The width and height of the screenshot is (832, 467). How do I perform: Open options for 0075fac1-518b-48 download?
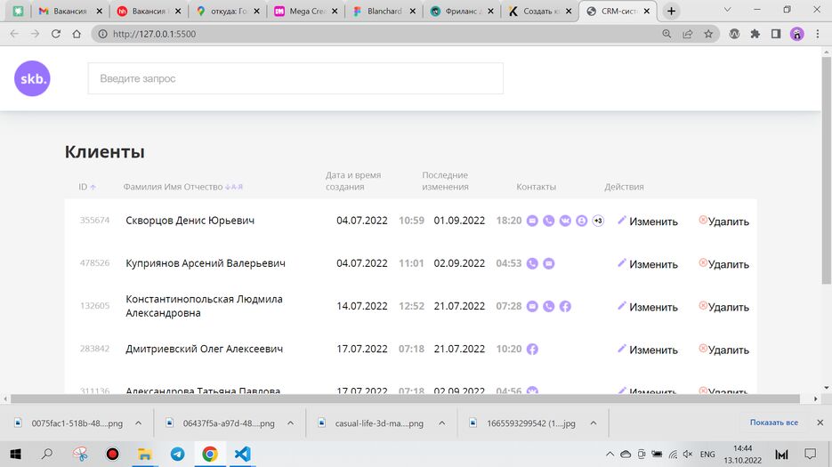pos(139,423)
